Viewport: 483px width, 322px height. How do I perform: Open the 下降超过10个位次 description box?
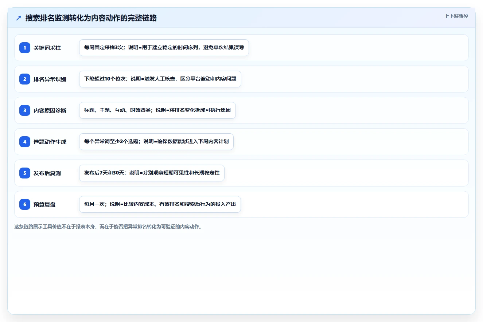tap(160, 79)
